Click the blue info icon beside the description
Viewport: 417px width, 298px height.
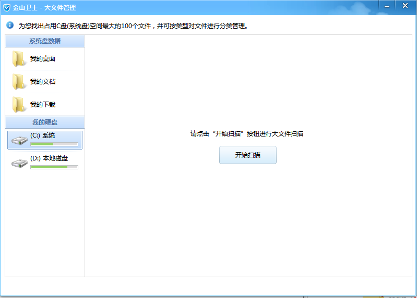pyautogui.click(x=10, y=25)
